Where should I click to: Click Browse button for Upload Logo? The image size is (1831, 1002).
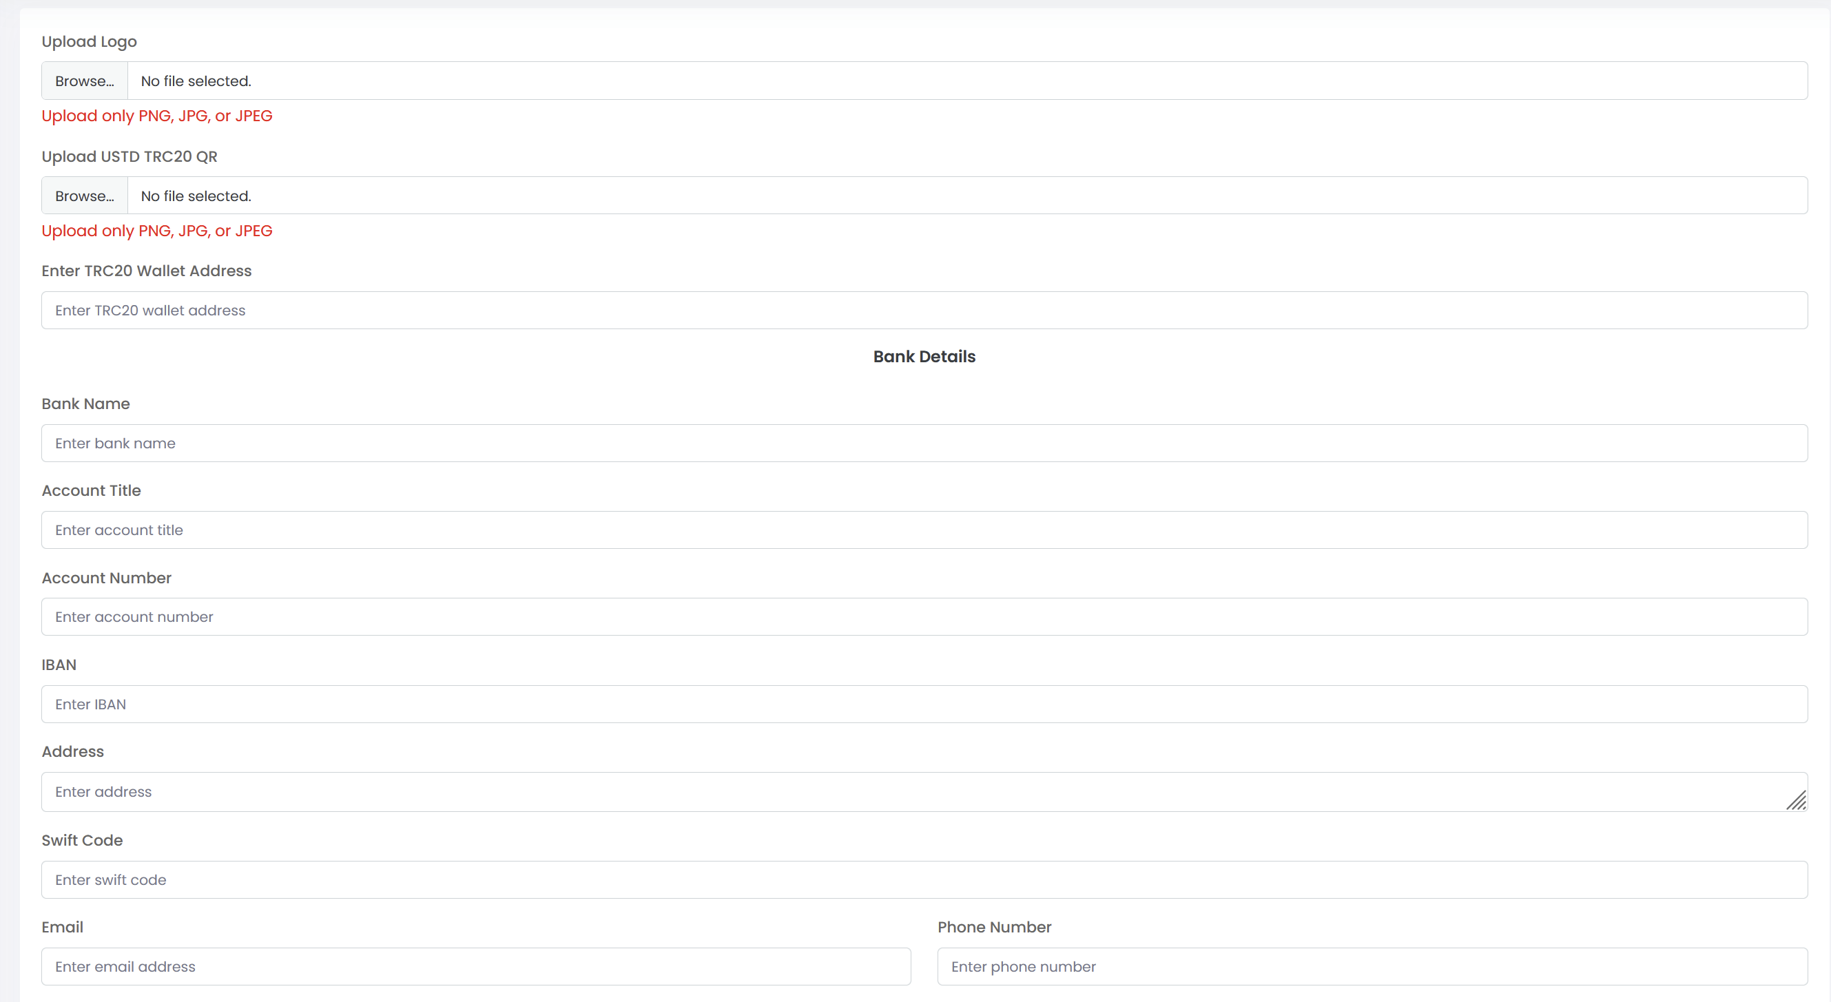click(85, 81)
